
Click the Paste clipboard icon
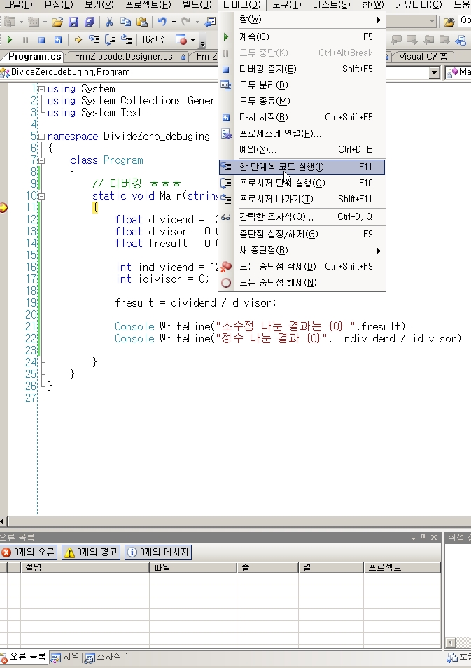142,22
